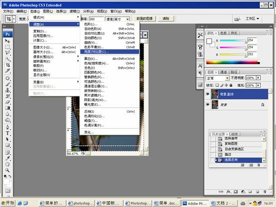The image size is (276, 207).
Task: Click the 前面的图像 button
Action: click(x=145, y=18)
